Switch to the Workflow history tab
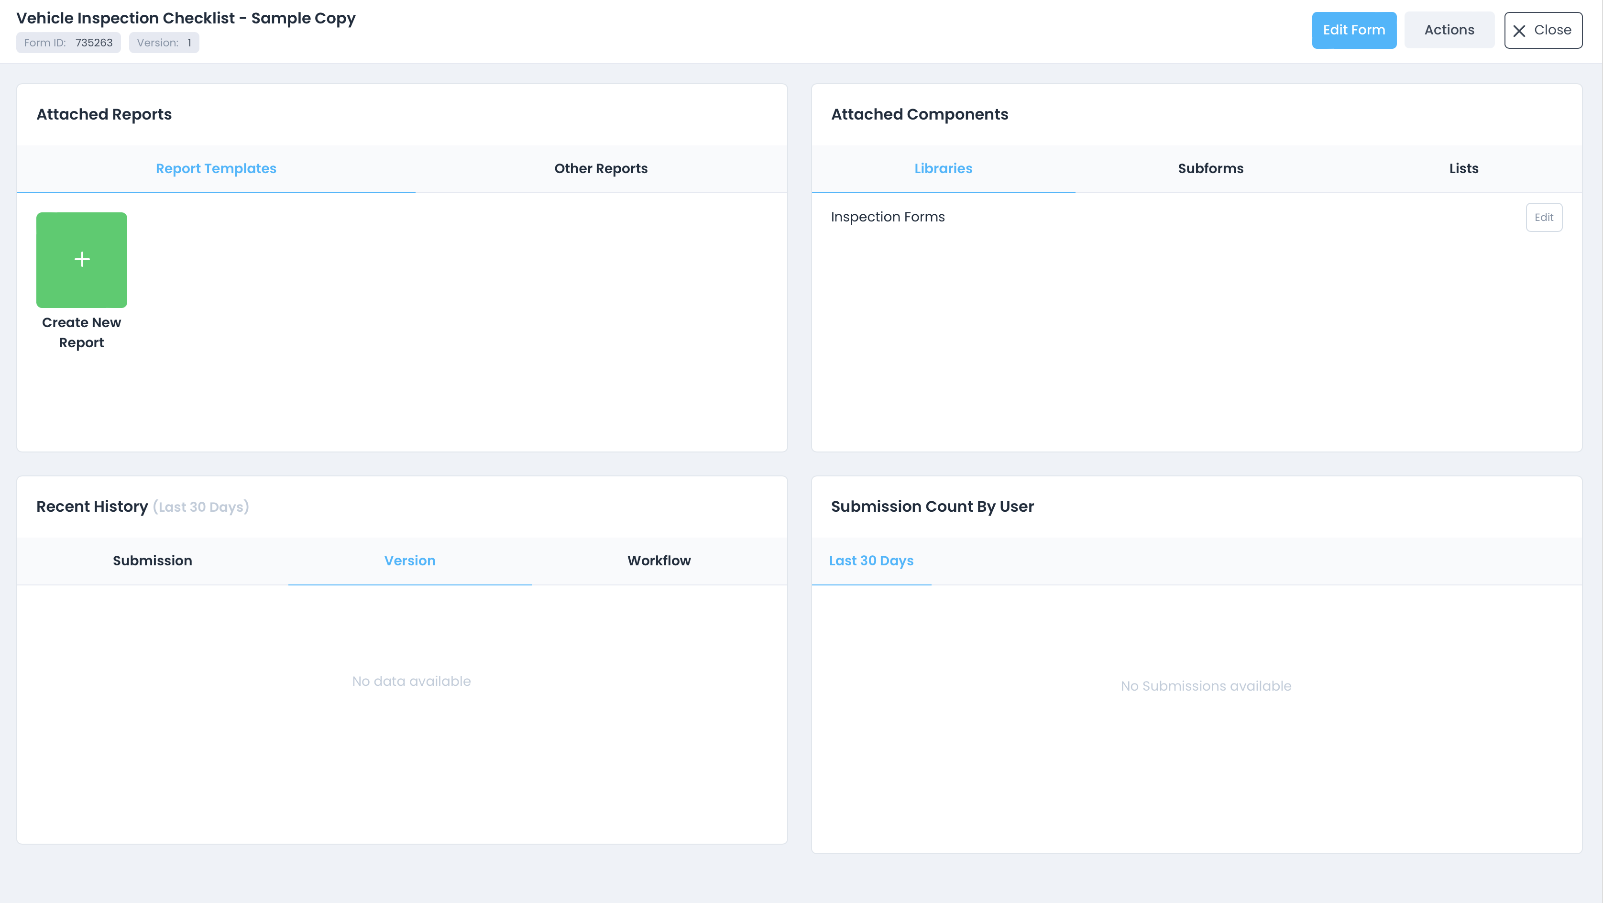Screen dimensions: 1603x903 pos(659,561)
